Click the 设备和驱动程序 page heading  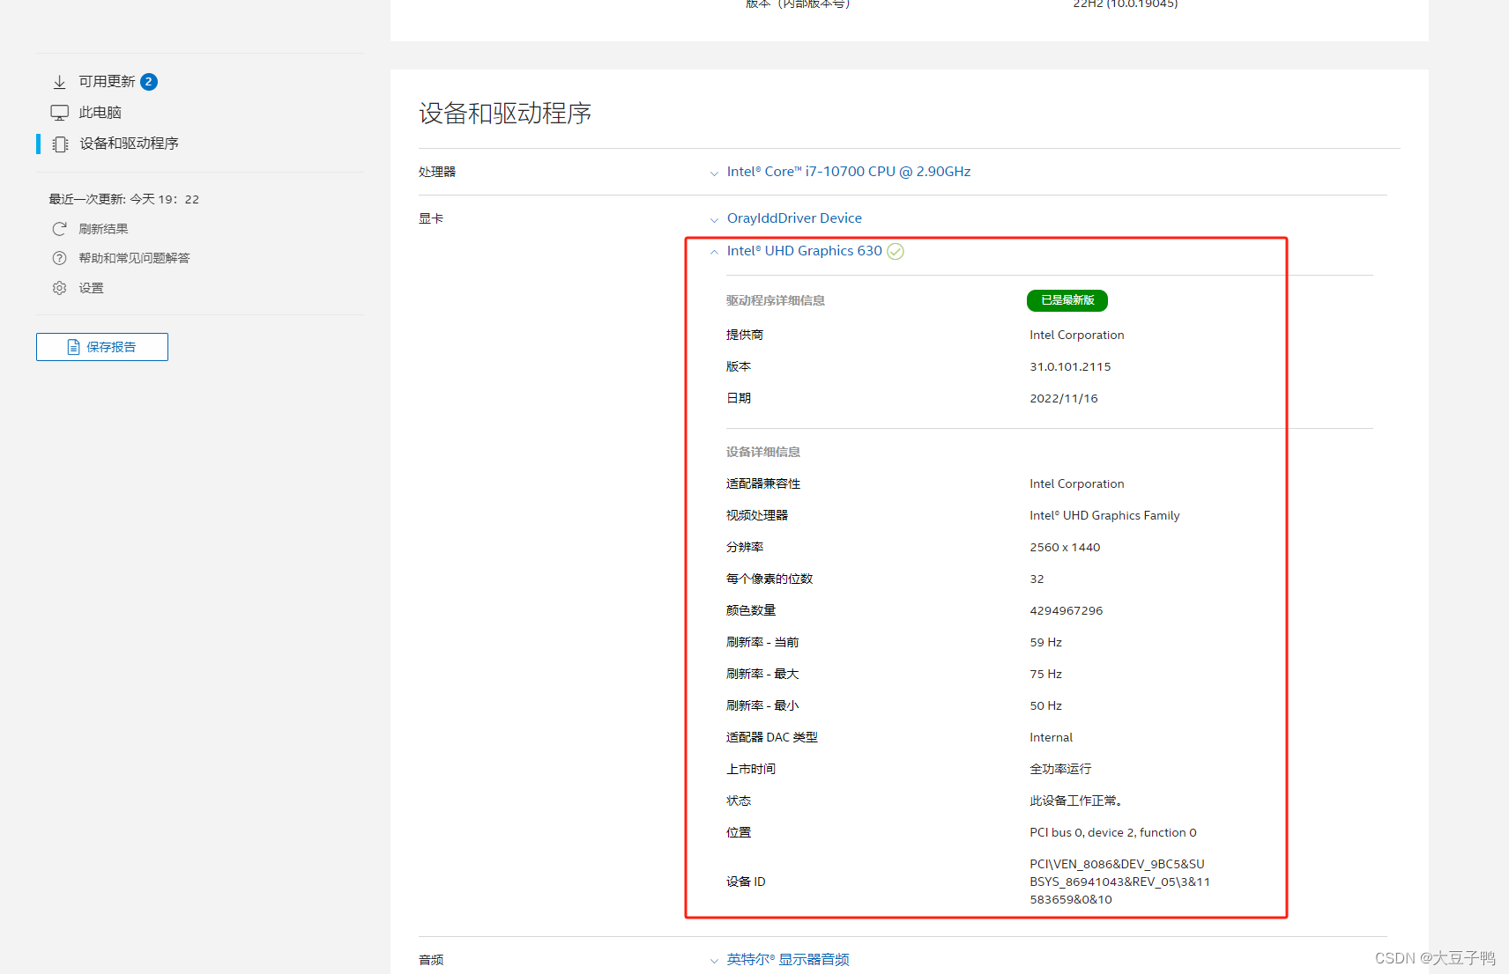tap(505, 114)
